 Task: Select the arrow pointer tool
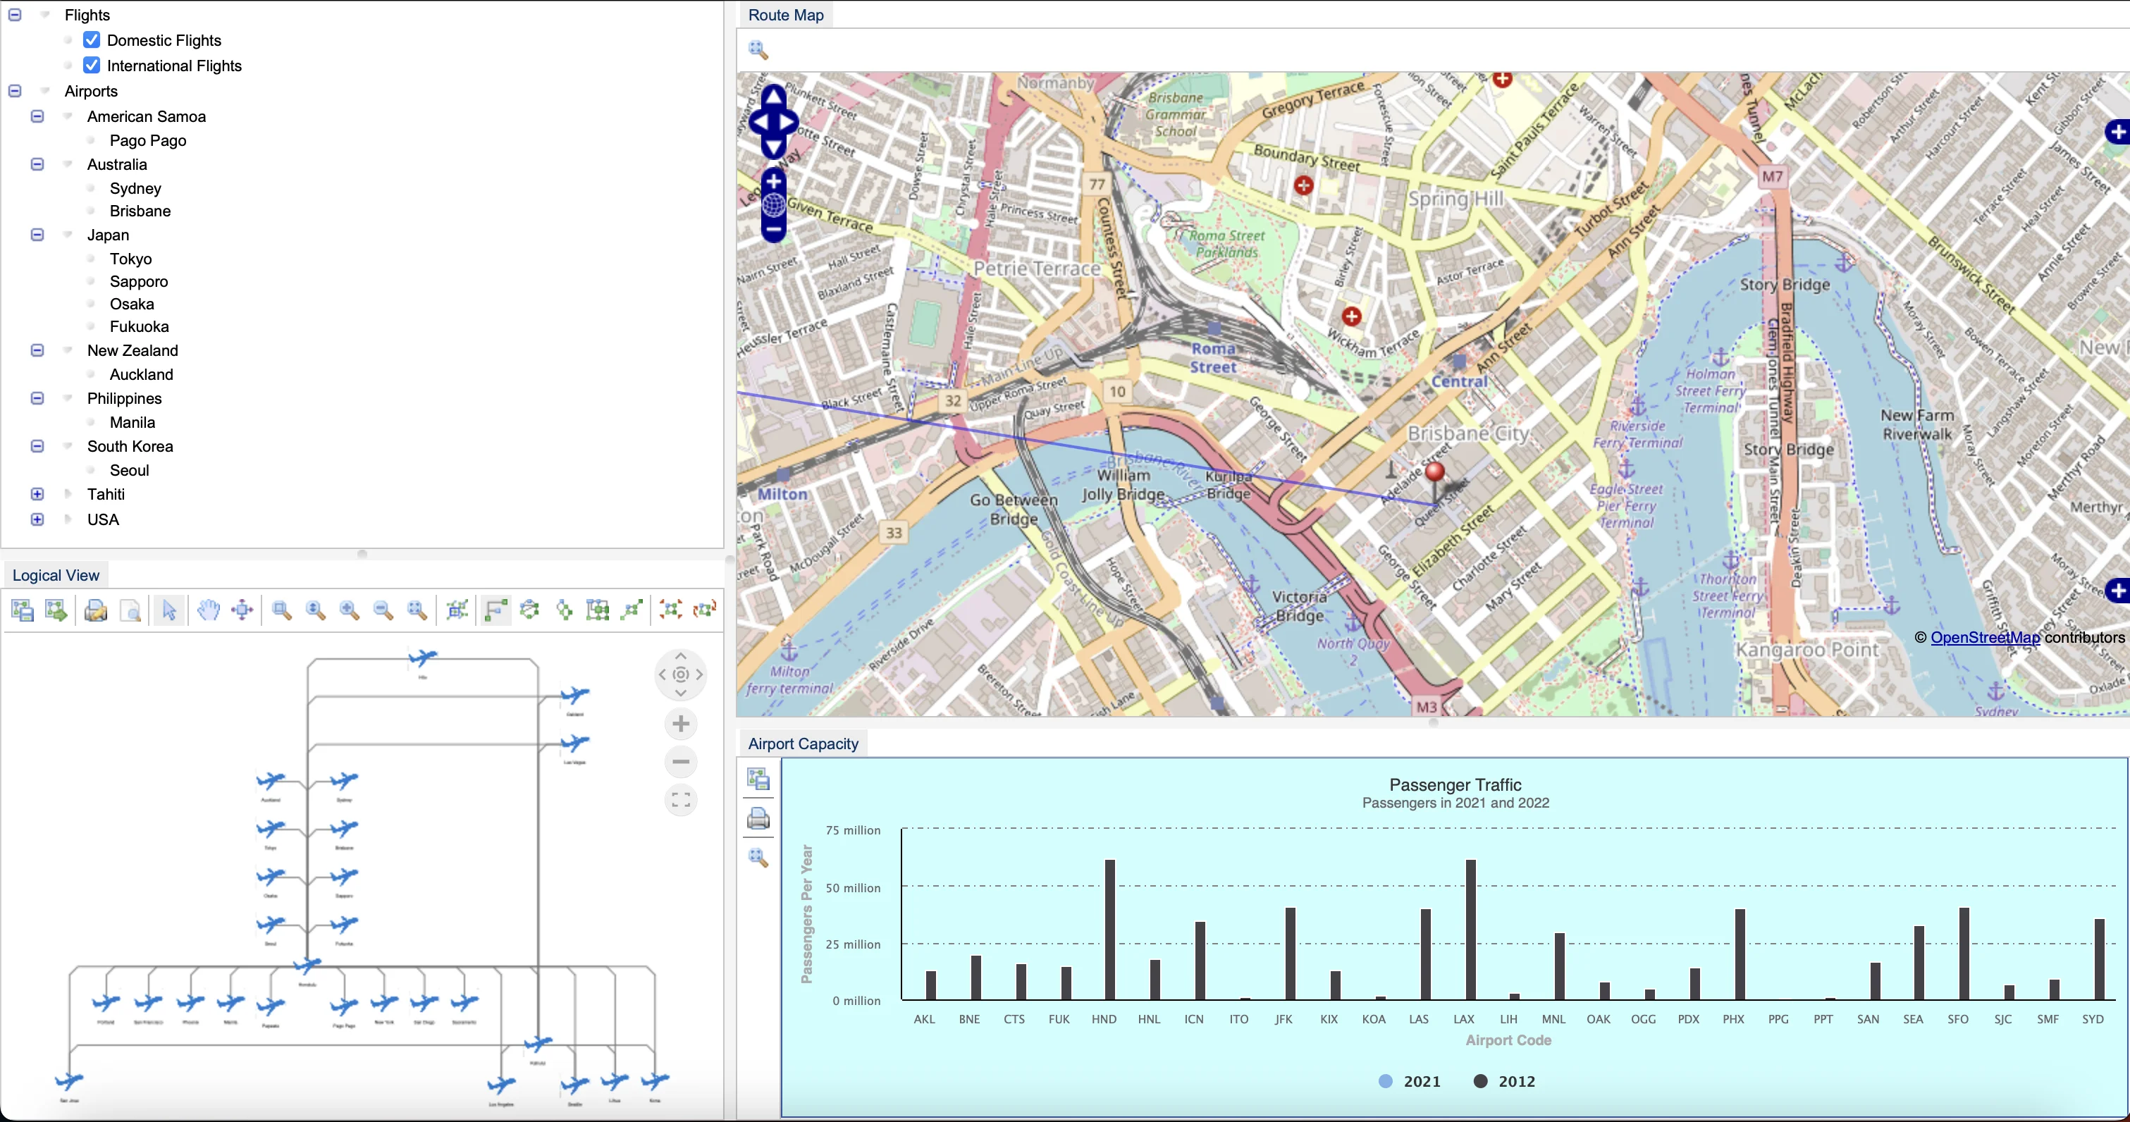pos(169,610)
